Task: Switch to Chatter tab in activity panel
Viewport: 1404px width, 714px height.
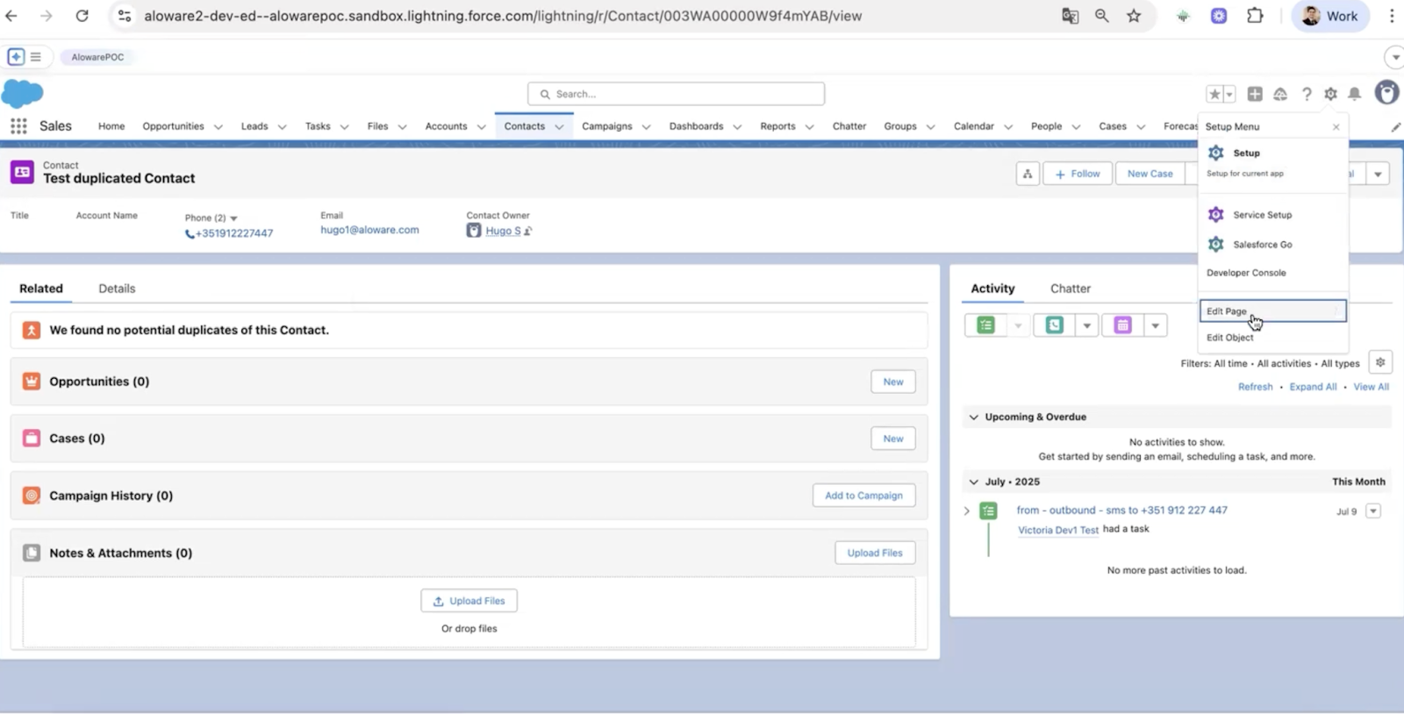Action: pyautogui.click(x=1071, y=289)
